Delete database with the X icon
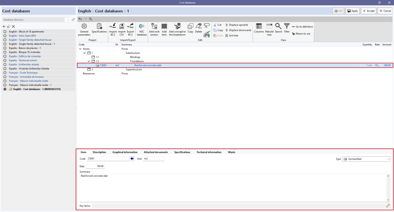 [x=13, y=27]
